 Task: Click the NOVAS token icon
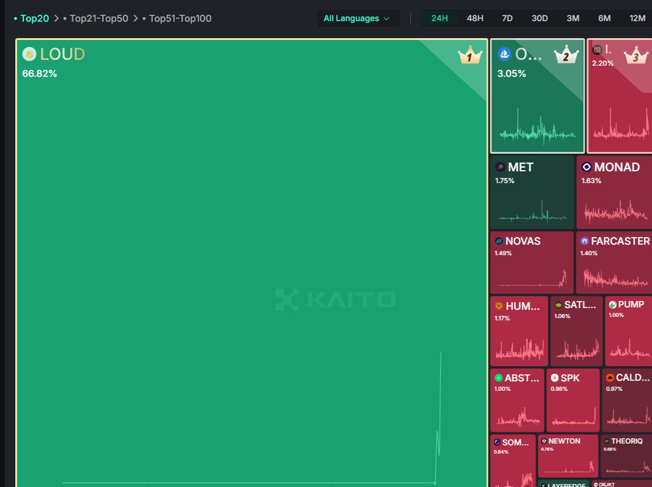(499, 241)
